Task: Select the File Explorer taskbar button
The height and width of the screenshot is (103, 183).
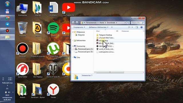Action: pos(7,37)
